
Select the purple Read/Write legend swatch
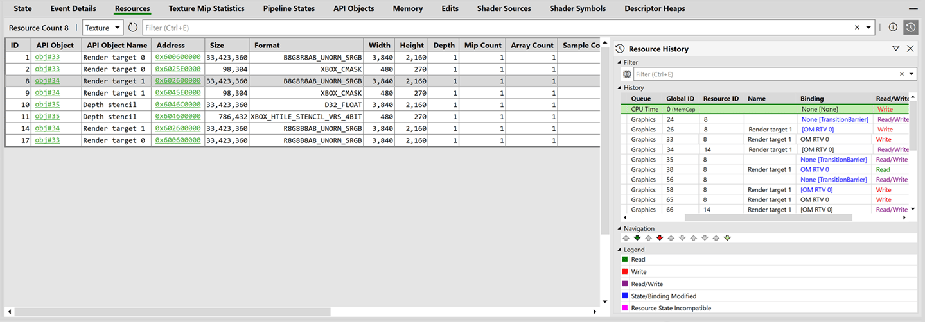(625, 284)
